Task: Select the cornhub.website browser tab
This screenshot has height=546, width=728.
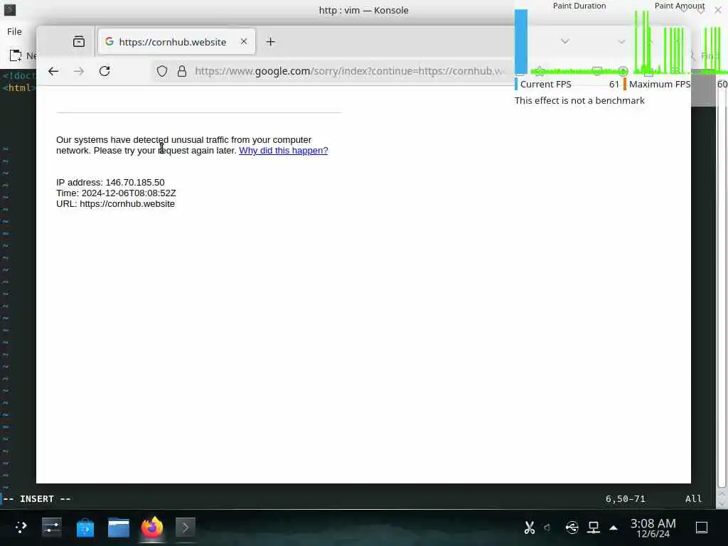Action: click(176, 41)
